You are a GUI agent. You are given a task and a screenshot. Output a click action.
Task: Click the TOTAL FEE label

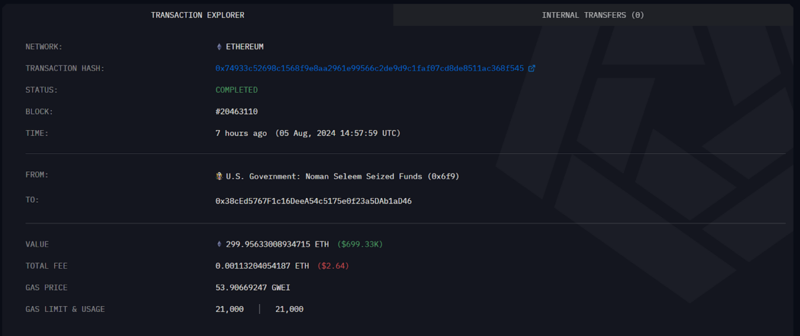click(47, 266)
